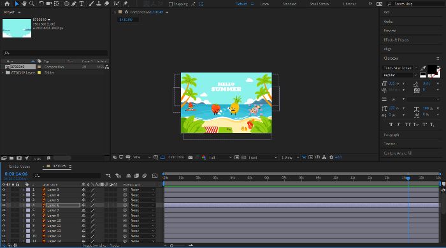The height and width of the screenshot is (248, 446).
Task: Open the Tracker panel
Action: (389, 144)
